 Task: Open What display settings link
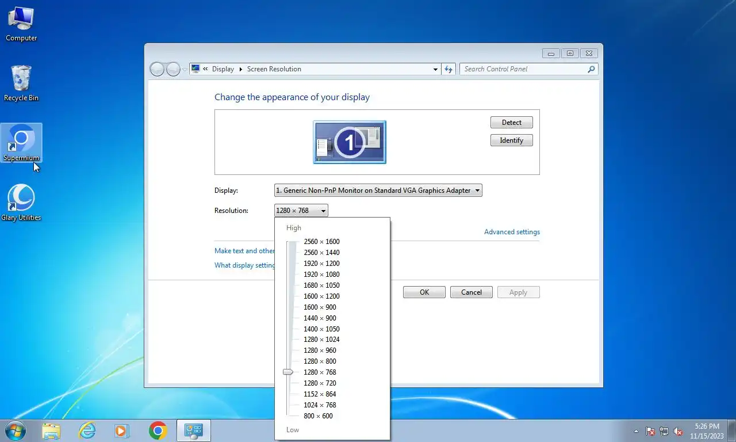coord(244,265)
